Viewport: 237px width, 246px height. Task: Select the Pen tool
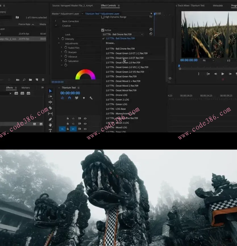coord(50,119)
